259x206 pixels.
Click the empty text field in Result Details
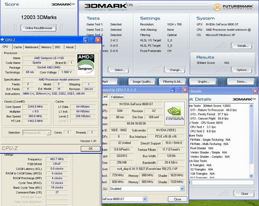(x=223, y=182)
